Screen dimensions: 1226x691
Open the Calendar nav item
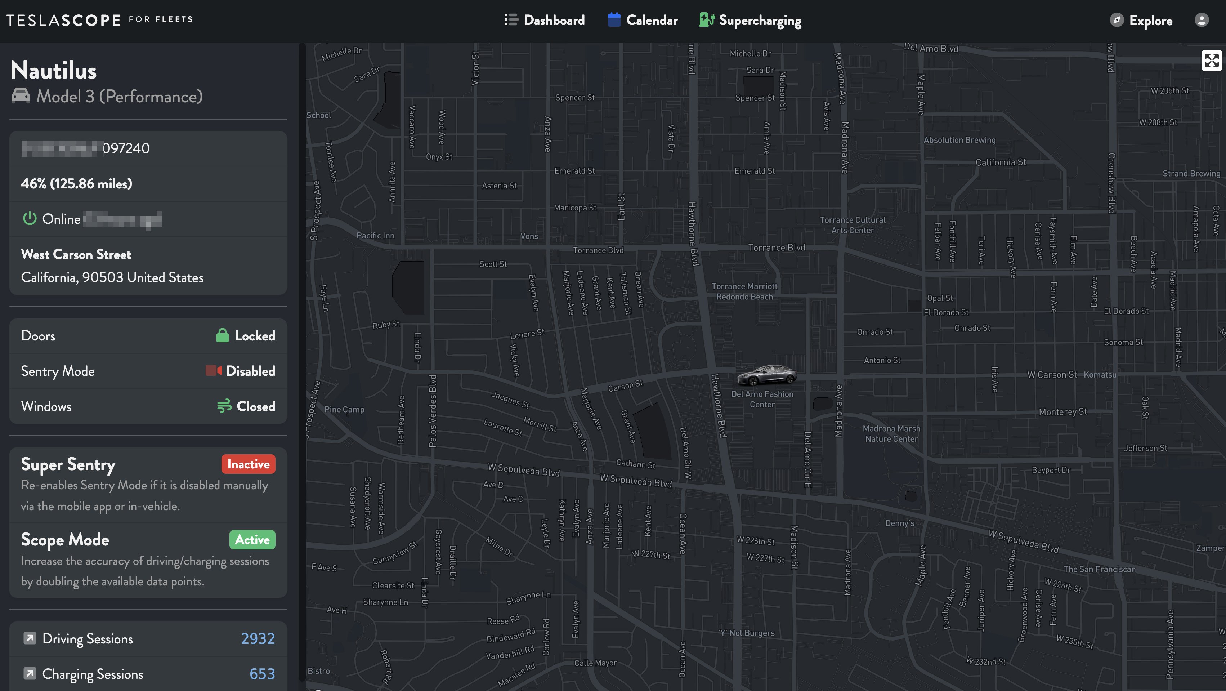click(643, 20)
